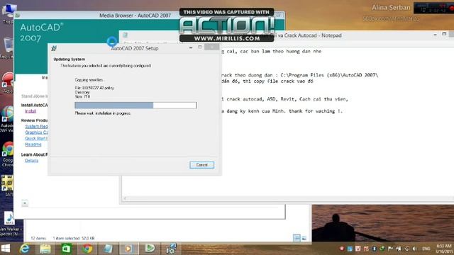Click the "1 item selected" status text
Screen dimensions: 454x255
point(66,238)
